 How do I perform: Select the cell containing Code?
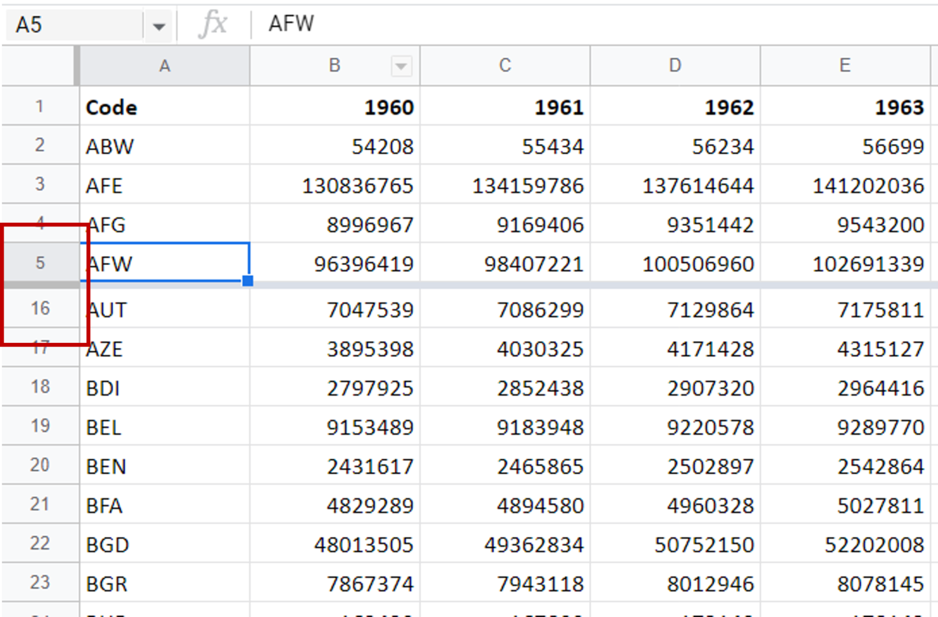[165, 106]
